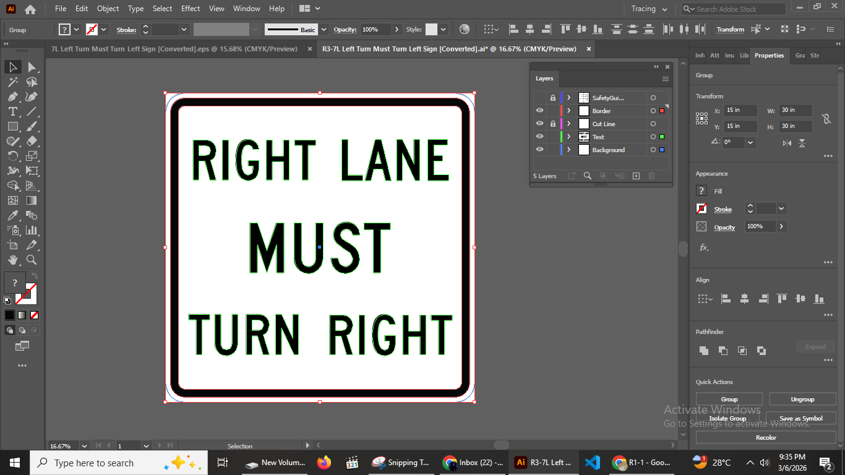Expand the SafetyGuides layer
Screen dimensions: 845x475
pyautogui.click(x=568, y=98)
